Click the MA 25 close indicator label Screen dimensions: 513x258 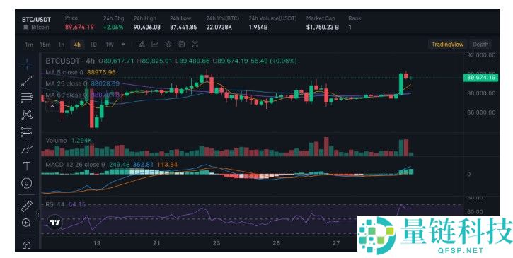pyautogui.click(x=67, y=83)
